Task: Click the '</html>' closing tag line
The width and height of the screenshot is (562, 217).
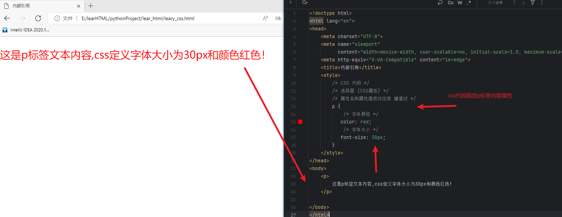Action: pyautogui.click(x=319, y=215)
